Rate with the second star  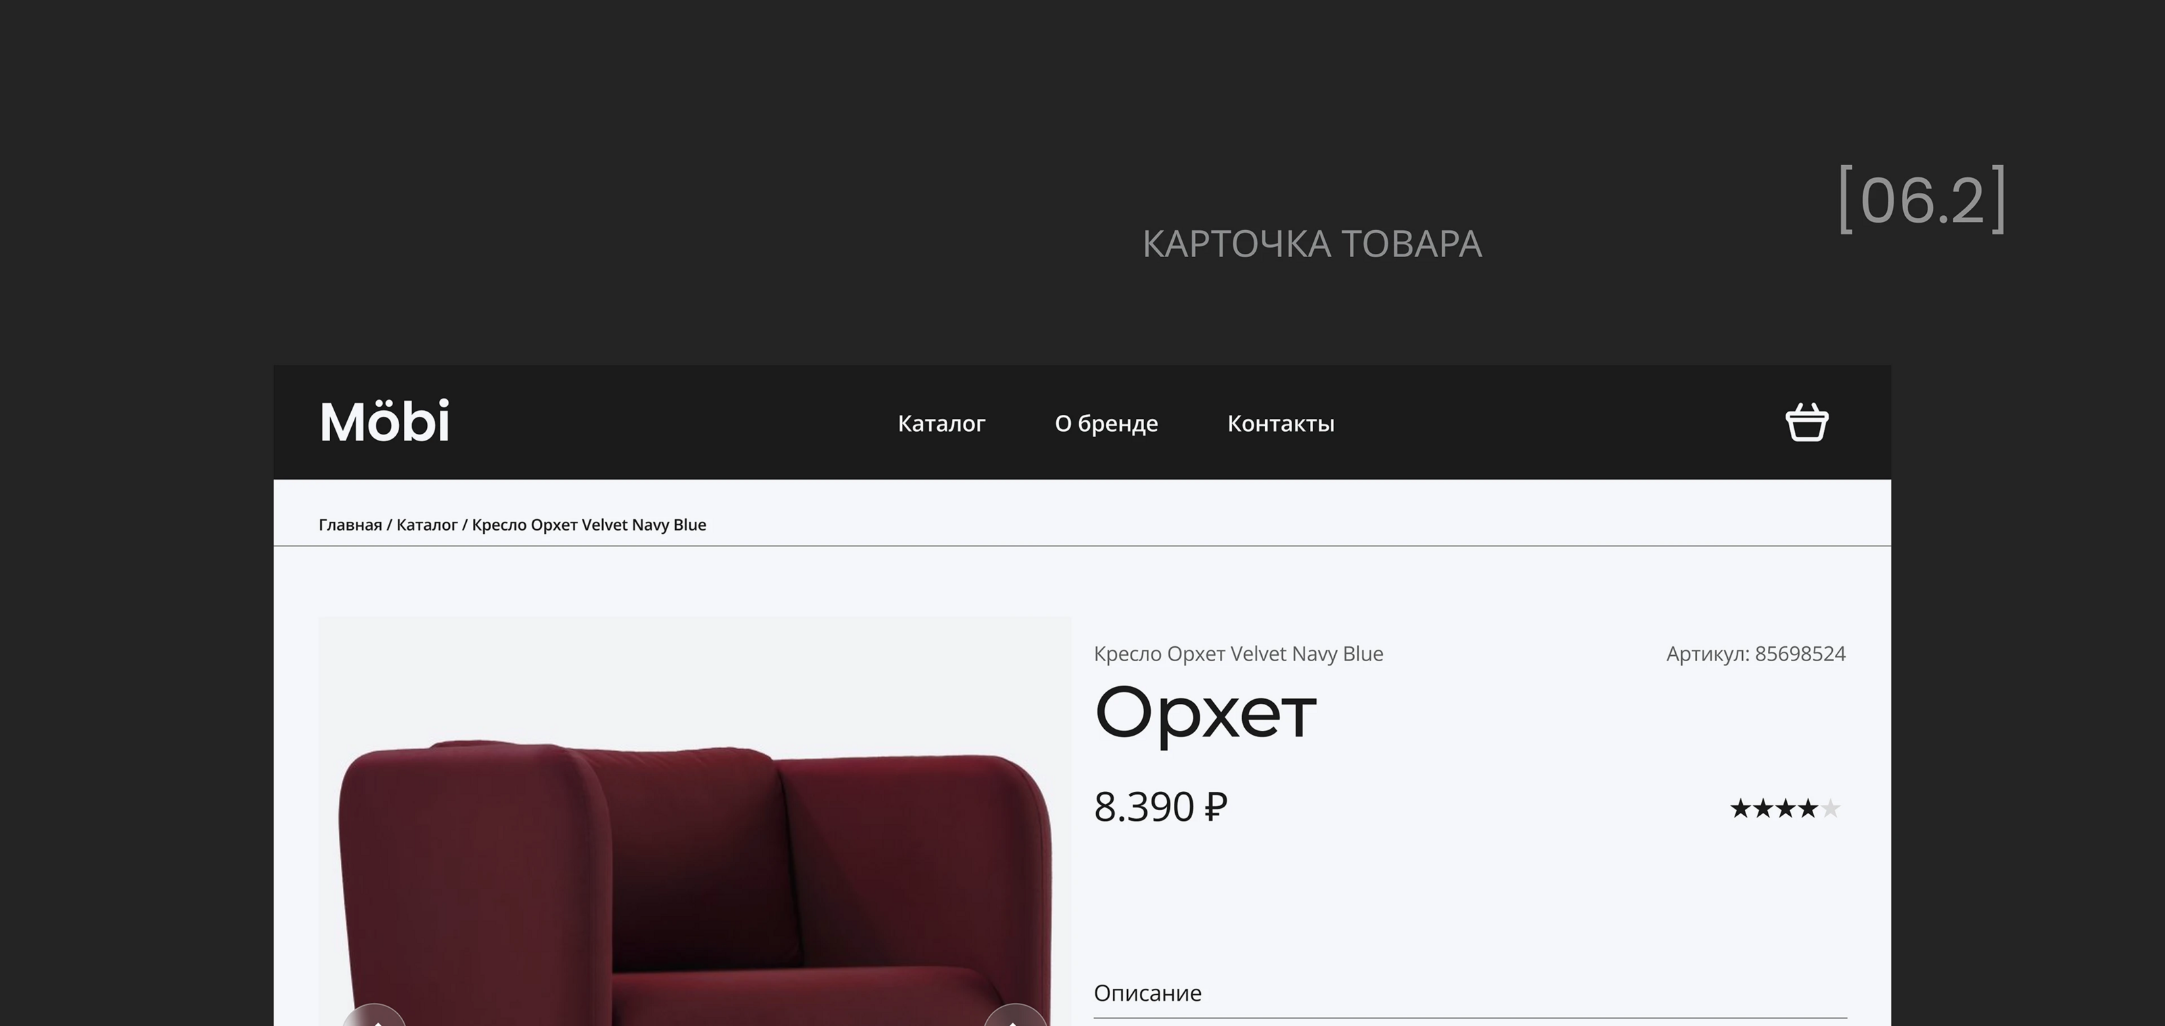pyautogui.click(x=1763, y=809)
